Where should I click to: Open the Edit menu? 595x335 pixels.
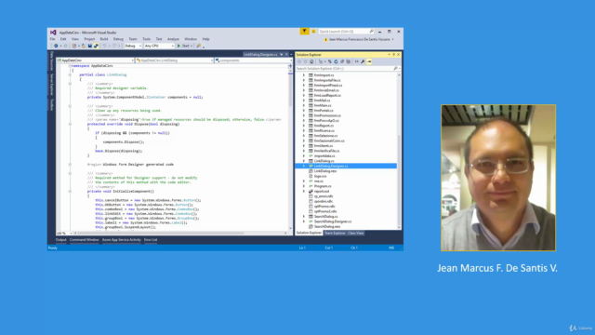[x=63, y=39]
